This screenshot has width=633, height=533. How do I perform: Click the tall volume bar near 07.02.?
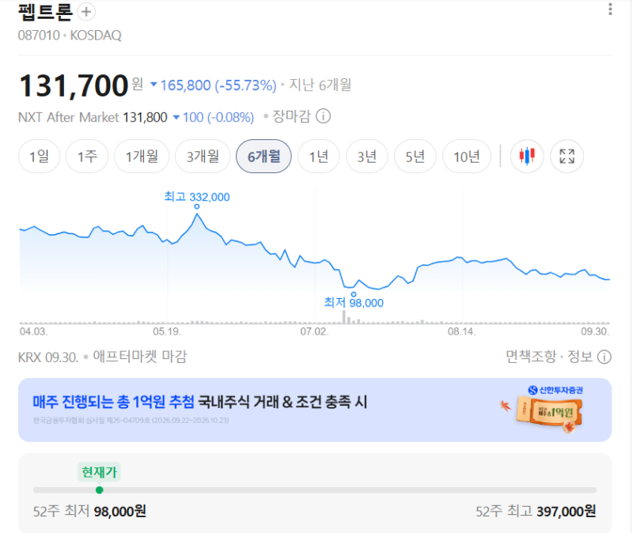pyautogui.click(x=344, y=317)
